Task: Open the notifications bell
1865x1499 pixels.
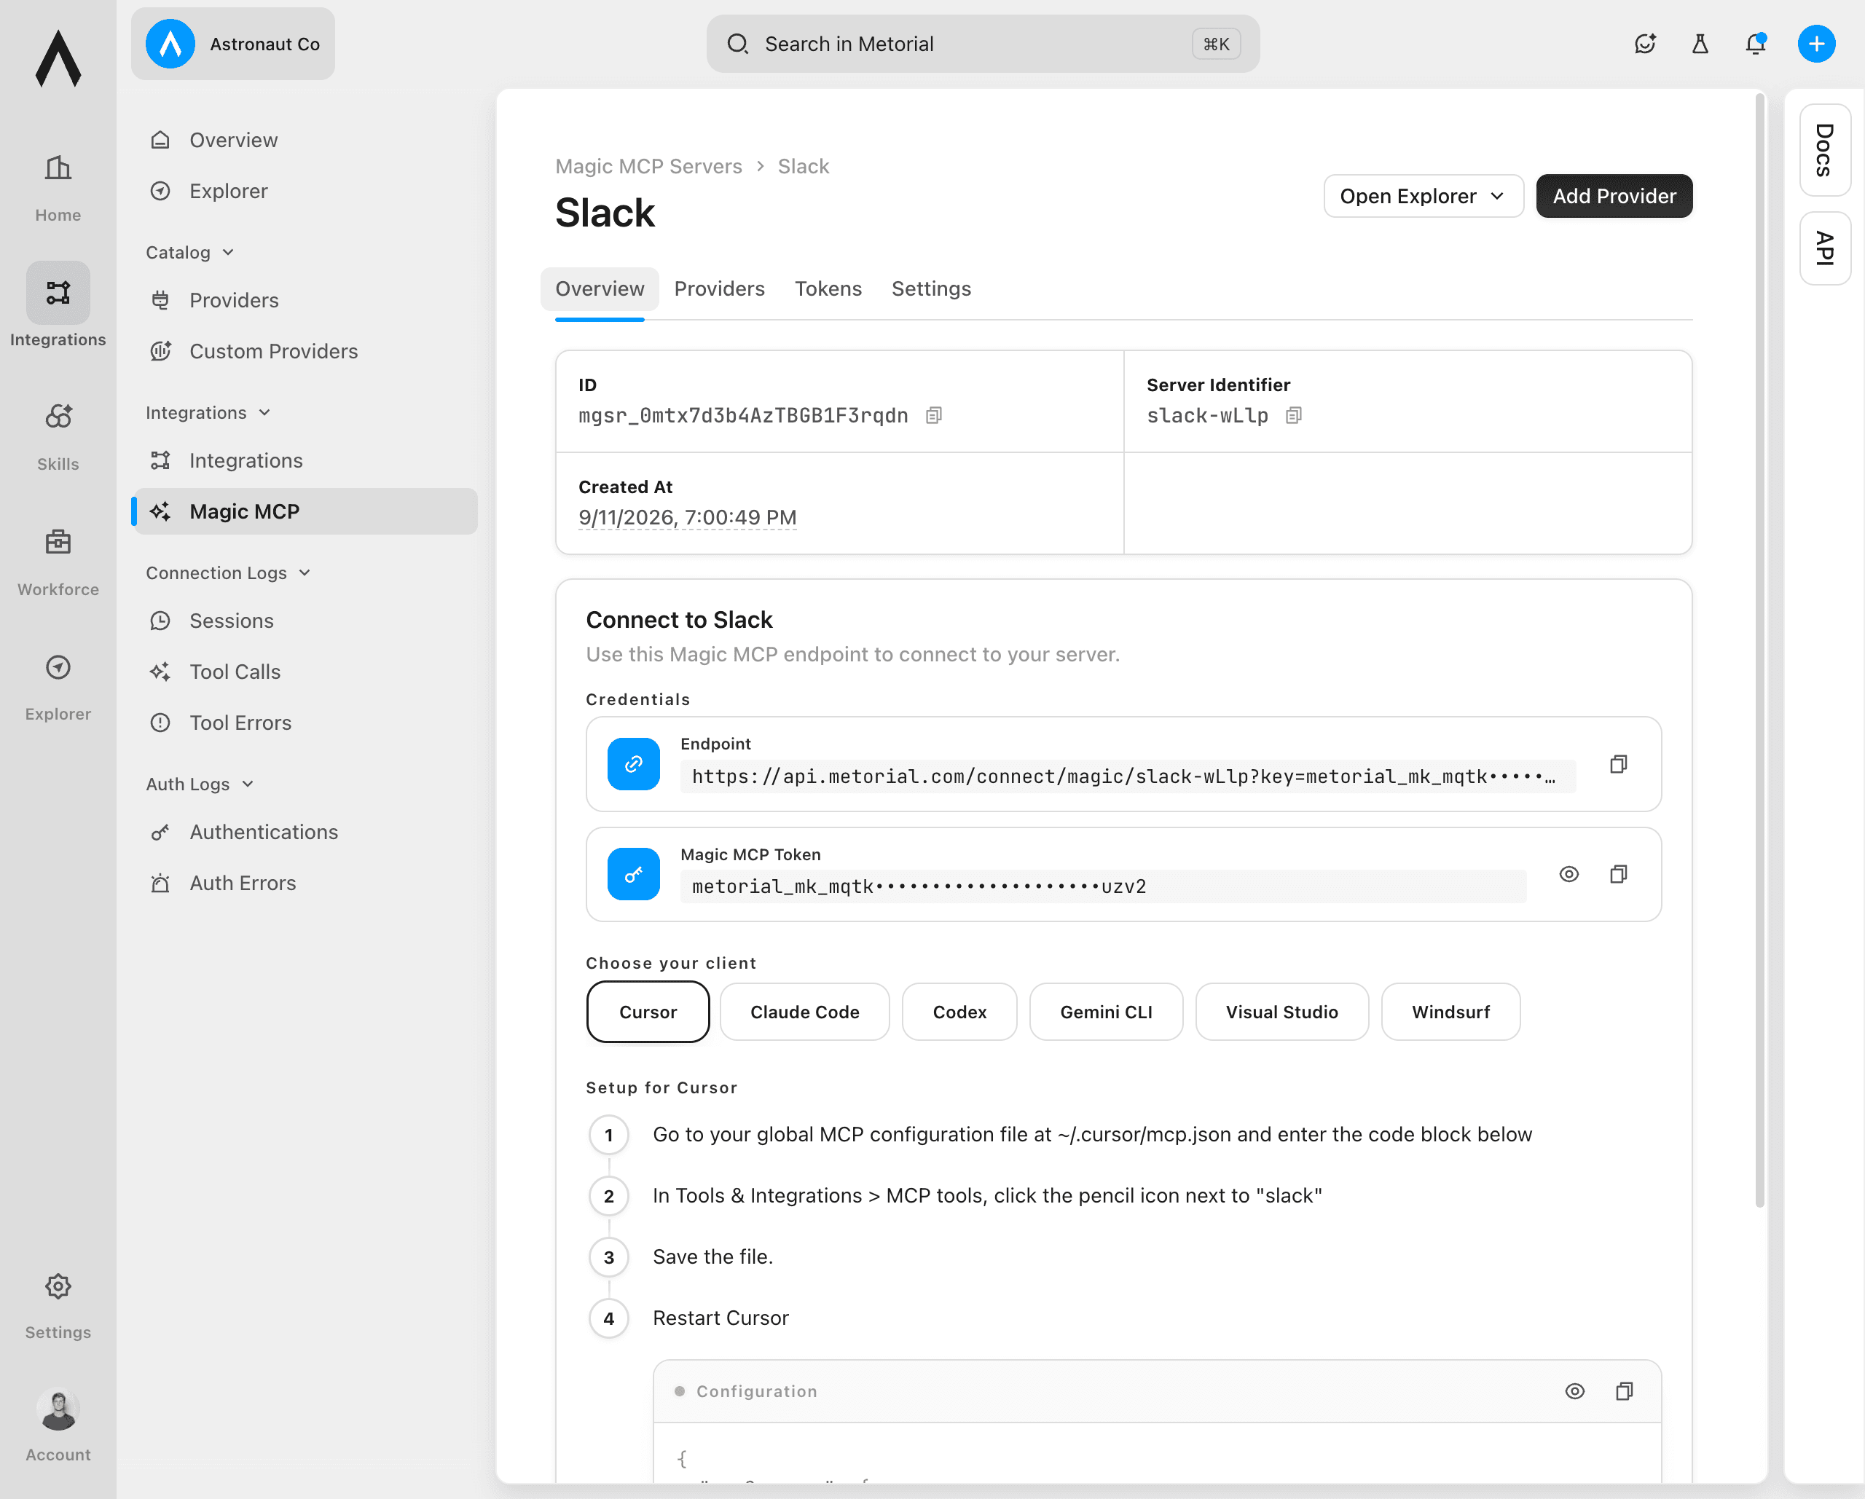Action: tap(1755, 44)
